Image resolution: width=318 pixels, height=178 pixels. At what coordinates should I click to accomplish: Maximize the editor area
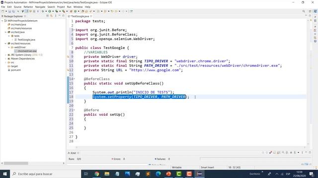pyautogui.click(x=310, y=16)
